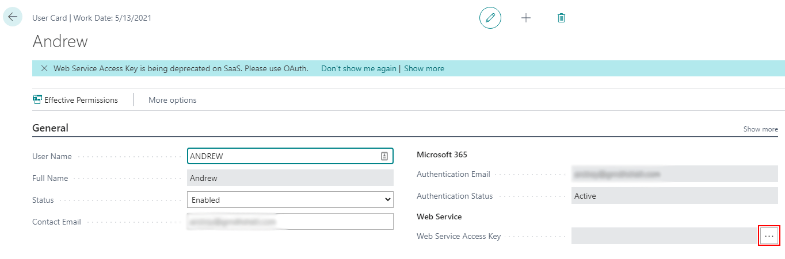The height and width of the screenshot is (259, 785).
Task: Click the Full Name field
Action: [290, 178]
